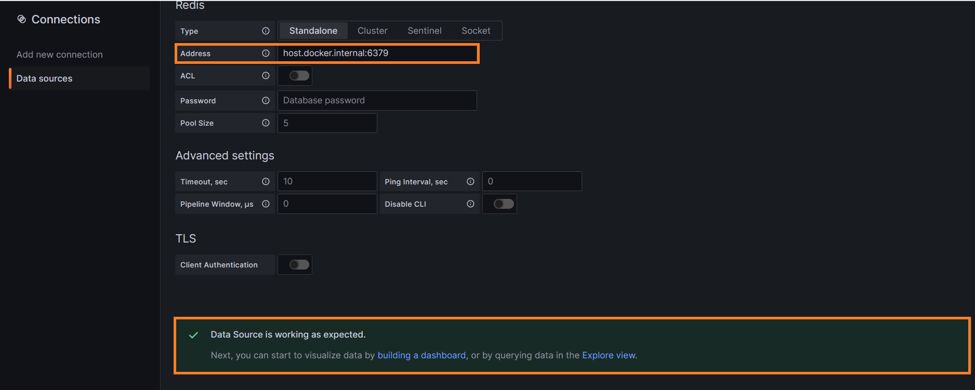The height and width of the screenshot is (390, 975).
Task: Click the Password info icon
Action: 266,101
